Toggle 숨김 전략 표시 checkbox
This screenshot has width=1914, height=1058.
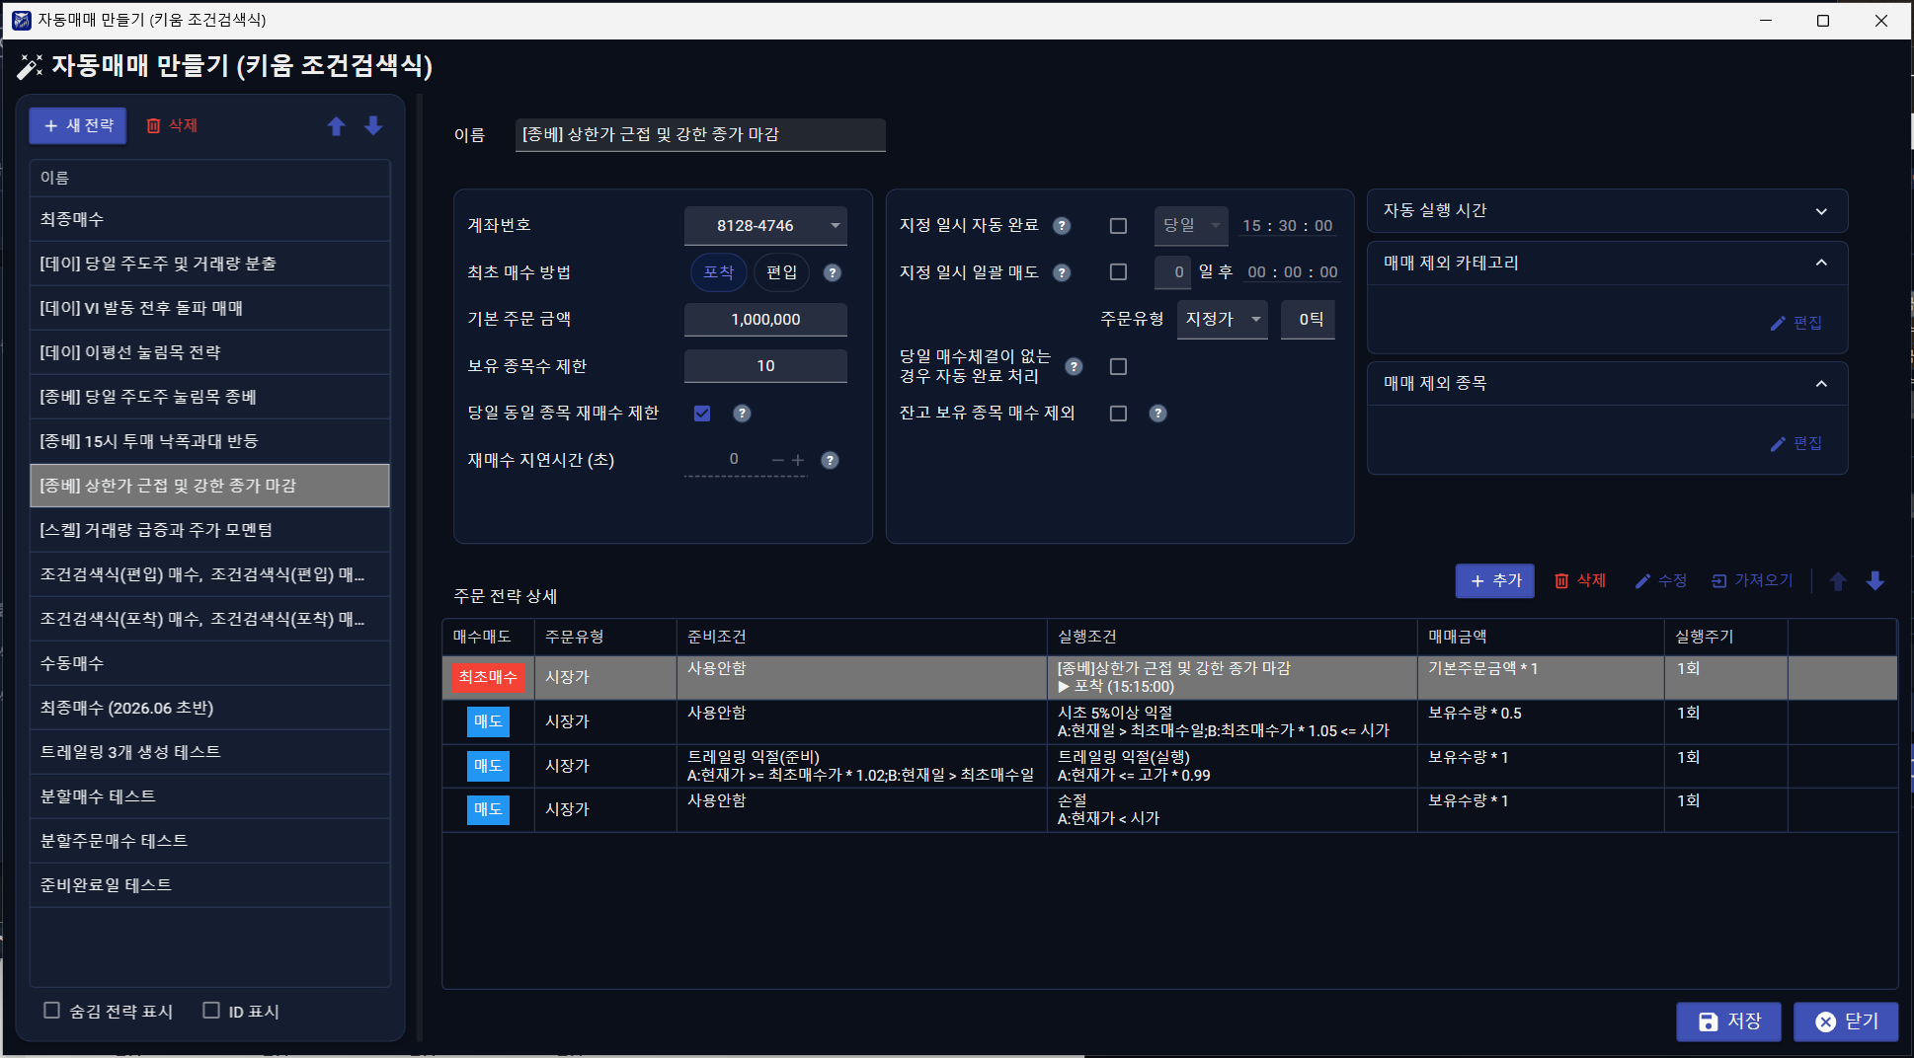click(51, 1011)
